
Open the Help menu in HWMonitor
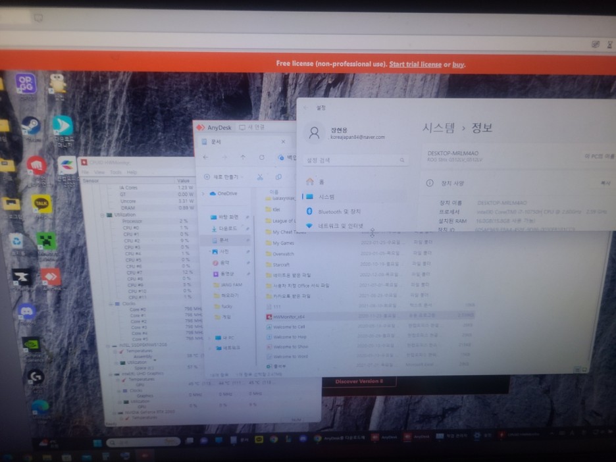(132, 172)
